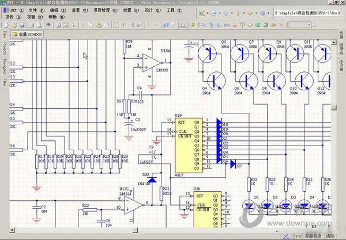The image size is (346, 240).
Task: Expand the E:\dxpfile path combo box
Action: point(340,13)
